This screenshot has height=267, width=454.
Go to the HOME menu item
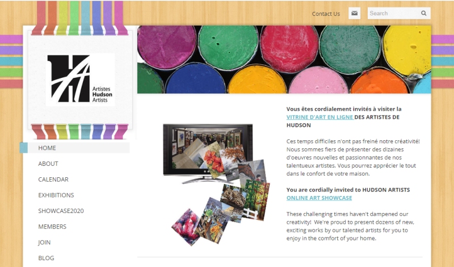point(75,148)
